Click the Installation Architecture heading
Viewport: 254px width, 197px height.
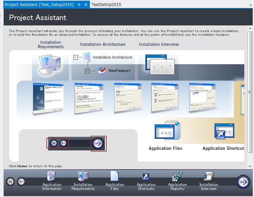point(103,44)
